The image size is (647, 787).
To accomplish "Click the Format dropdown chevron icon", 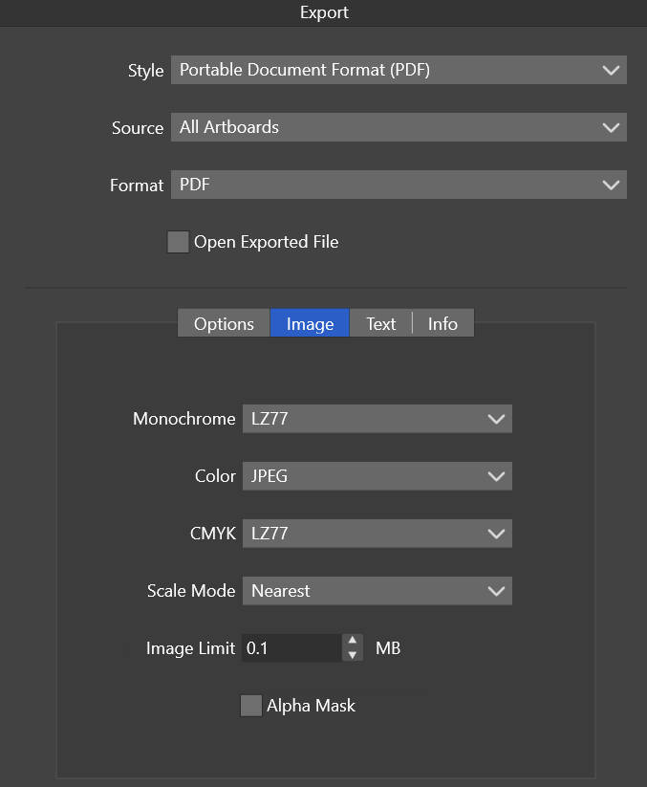I will pos(612,184).
